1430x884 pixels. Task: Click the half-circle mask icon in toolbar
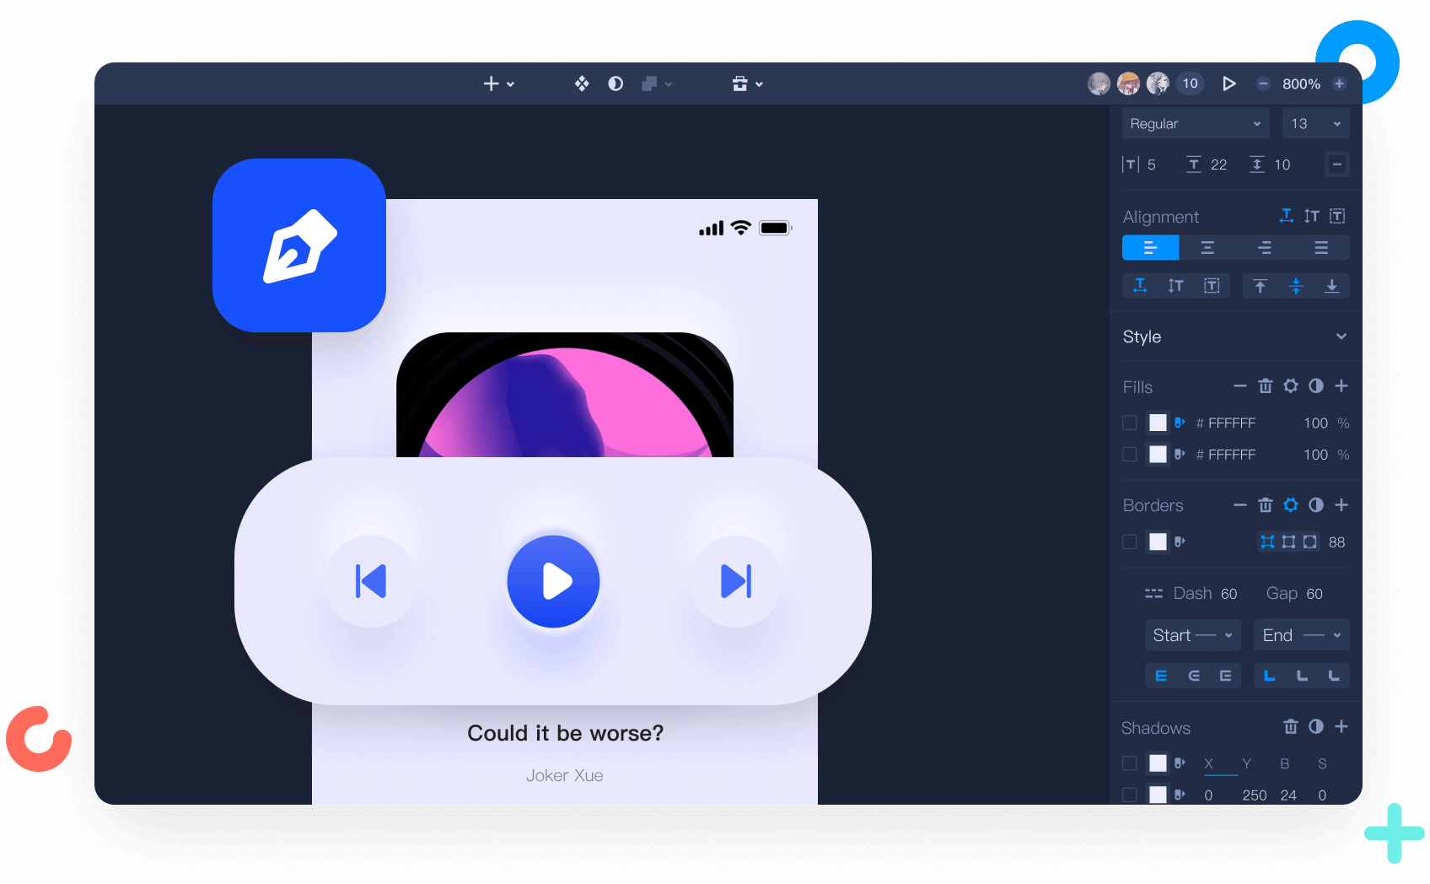pyautogui.click(x=616, y=84)
